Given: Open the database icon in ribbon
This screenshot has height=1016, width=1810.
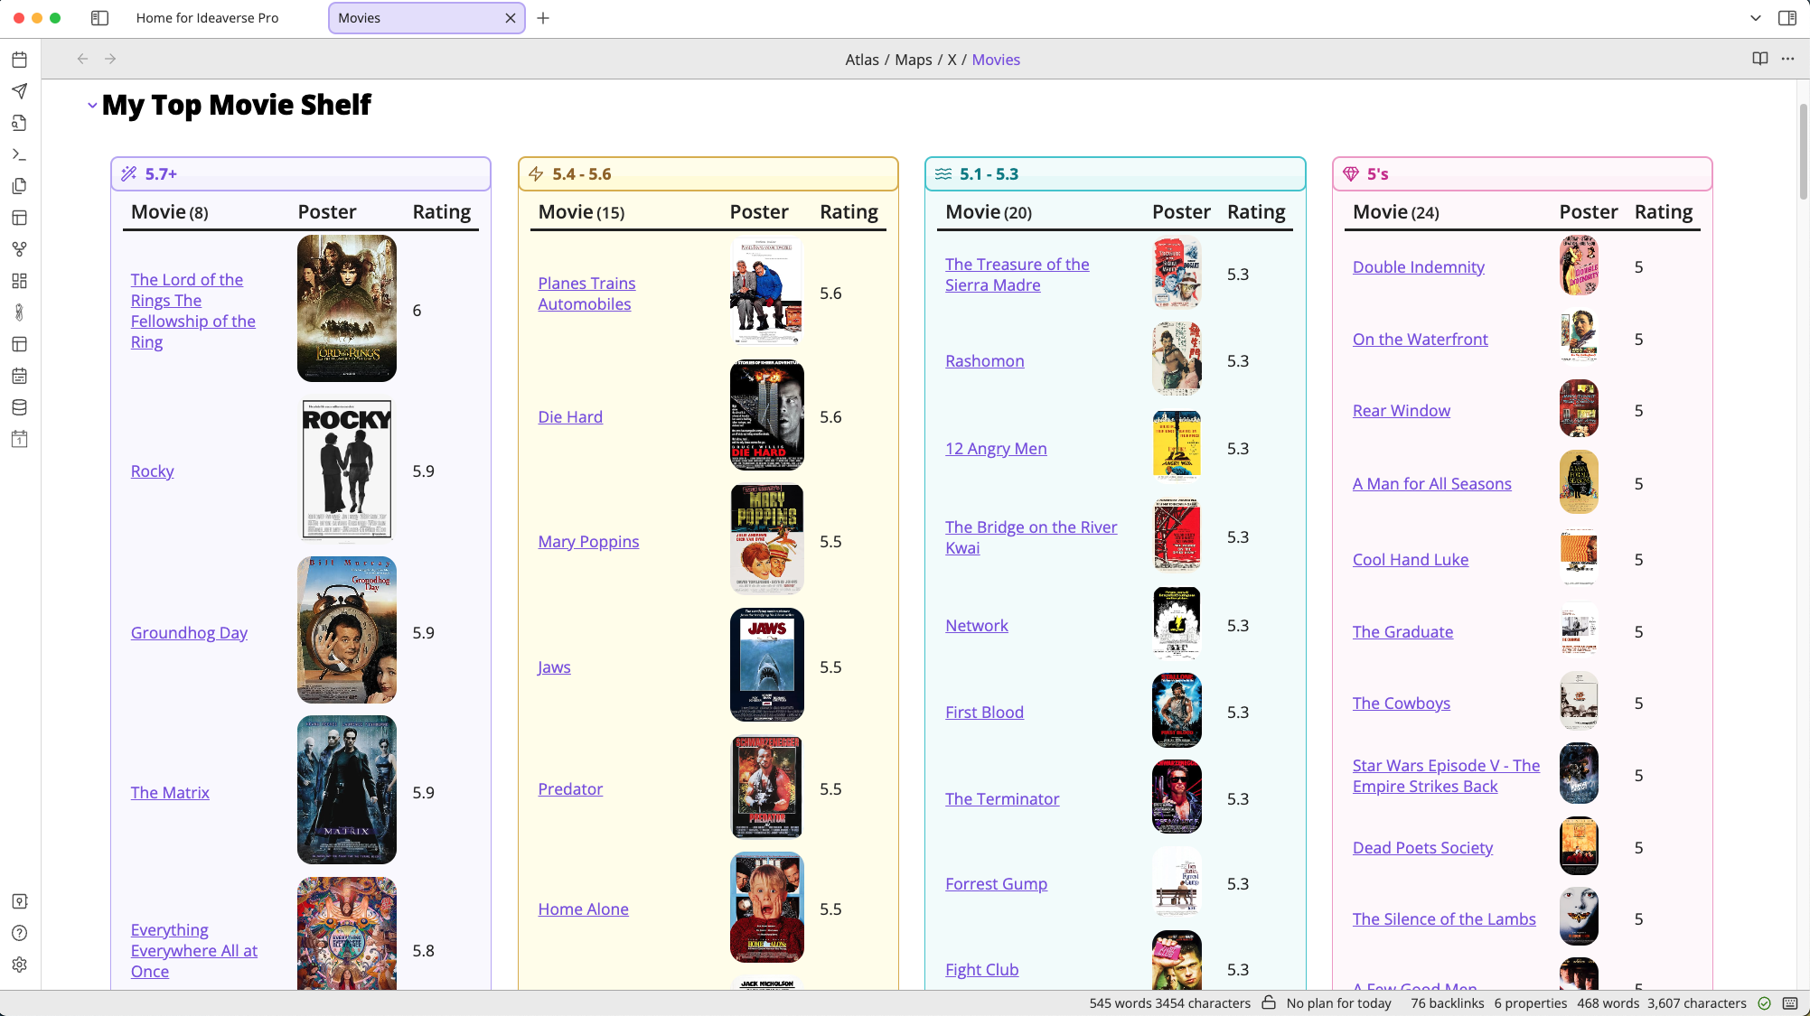Looking at the screenshot, I should pos(19,407).
